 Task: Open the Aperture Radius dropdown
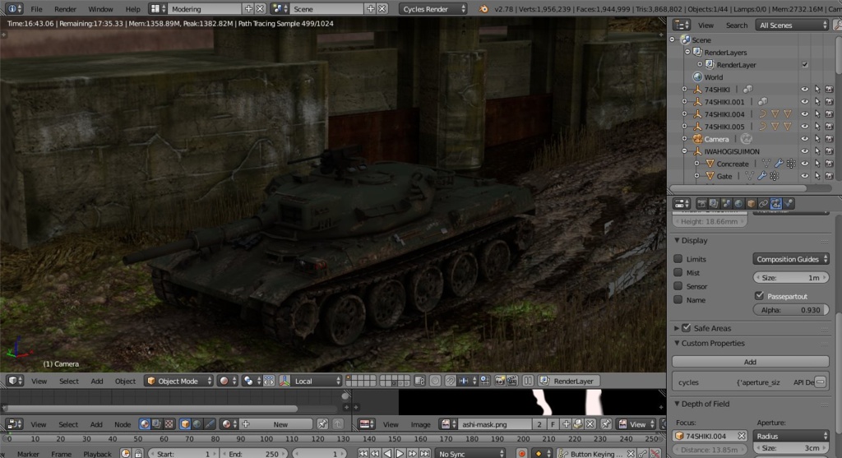[x=791, y=436]
